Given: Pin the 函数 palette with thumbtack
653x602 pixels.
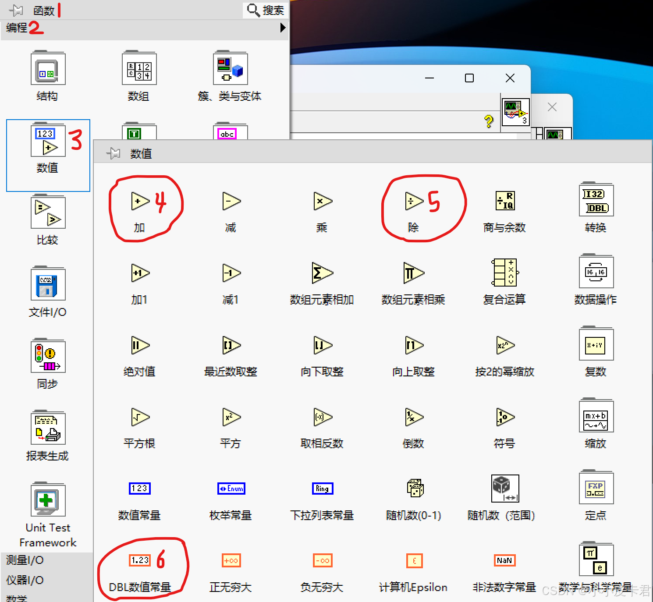Looking at the screenshot, I should pyautogui.click(x=16, y=10).
